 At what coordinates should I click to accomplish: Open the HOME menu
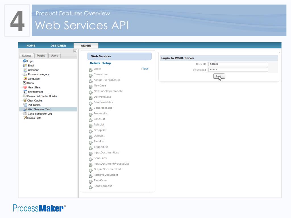click(x=31, y=46)
